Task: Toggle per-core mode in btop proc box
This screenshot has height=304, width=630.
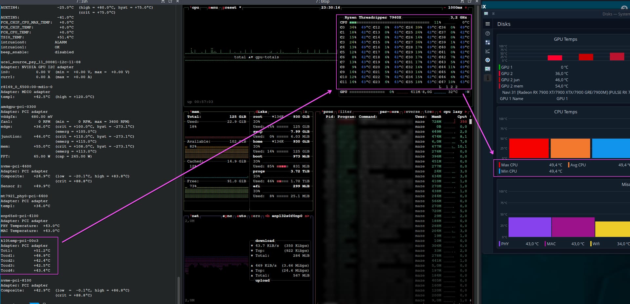Action: click(x=389, y=112)
